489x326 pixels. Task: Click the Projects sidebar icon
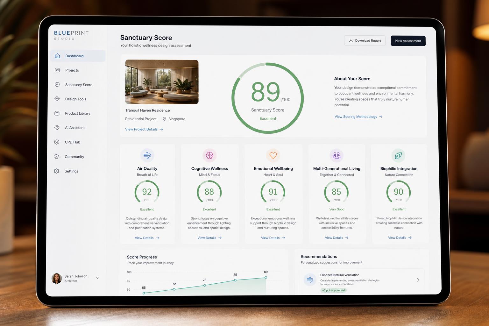tap(57, 70)
